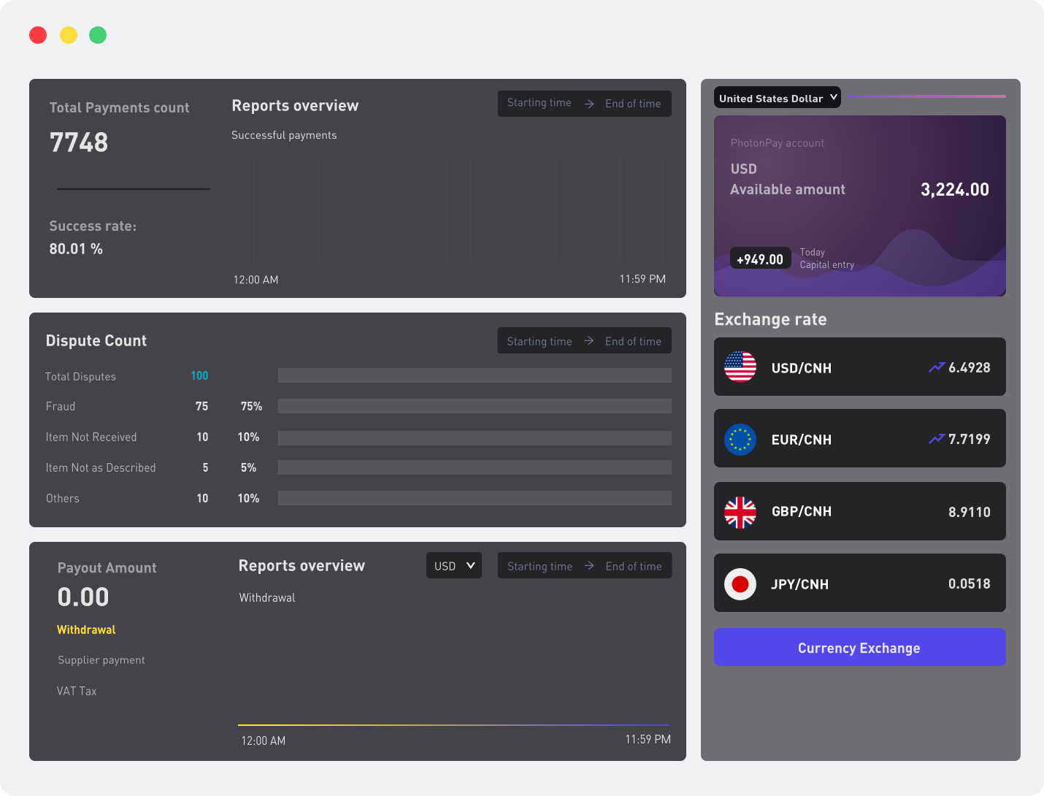Click the United Kingdom flag icon
Screen dimensions: 1044x796
(x=740, y=512)
